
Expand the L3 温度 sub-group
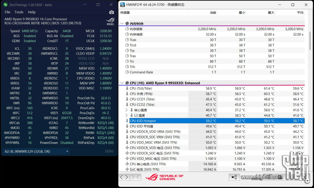126,115
